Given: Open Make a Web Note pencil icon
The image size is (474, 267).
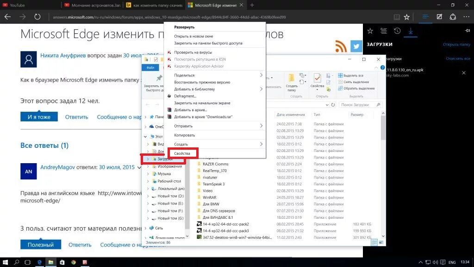Looking at the screenshot, I should (x=439, y=17).
